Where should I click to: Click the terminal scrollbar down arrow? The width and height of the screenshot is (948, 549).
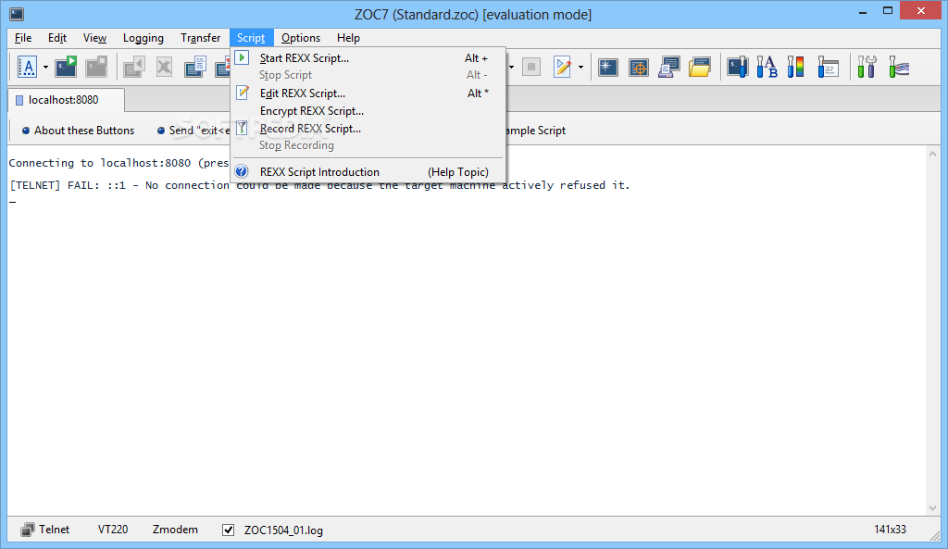[x=931, y=508]
